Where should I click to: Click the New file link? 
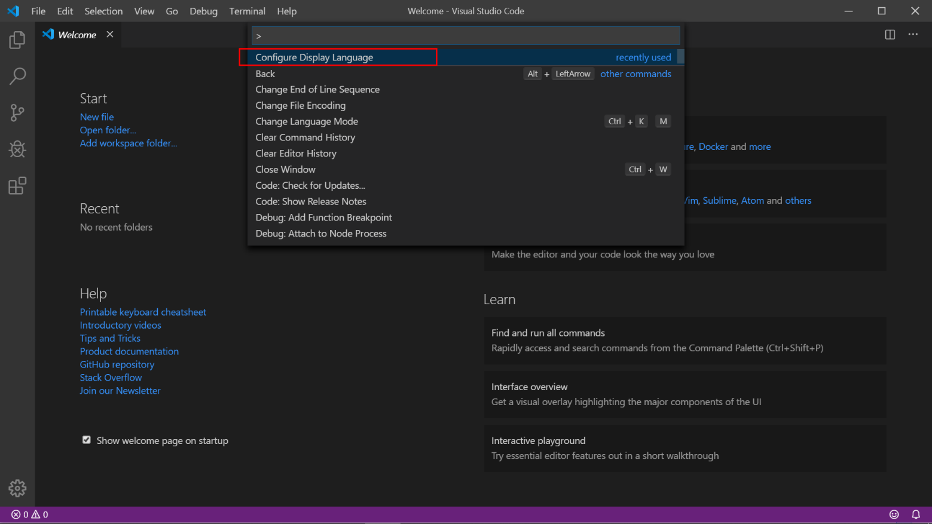point(97,117)
